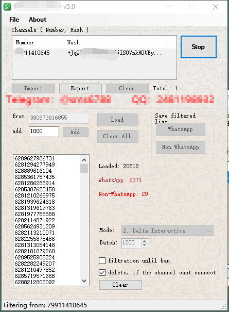The image size is (229, 312).
Task: Decrease Batch value with down arrow
Action: (x=145, y=245)
